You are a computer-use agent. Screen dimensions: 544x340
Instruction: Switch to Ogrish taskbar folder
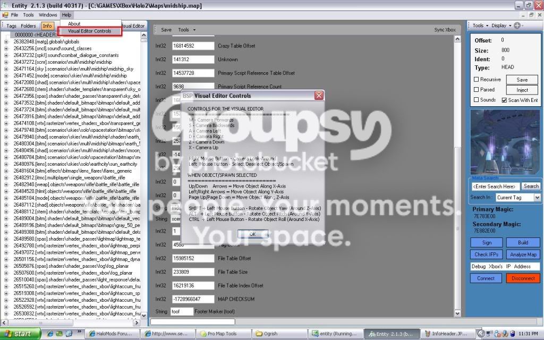click(x=278, y=334)
